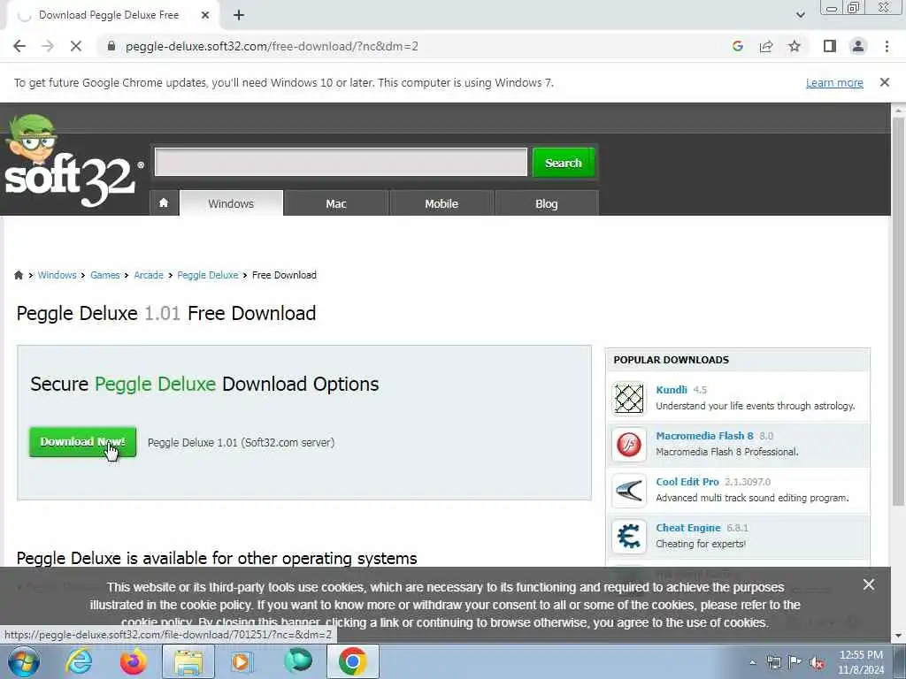Open the Windows Start button
906x679 pixels.
coord(24,661)
